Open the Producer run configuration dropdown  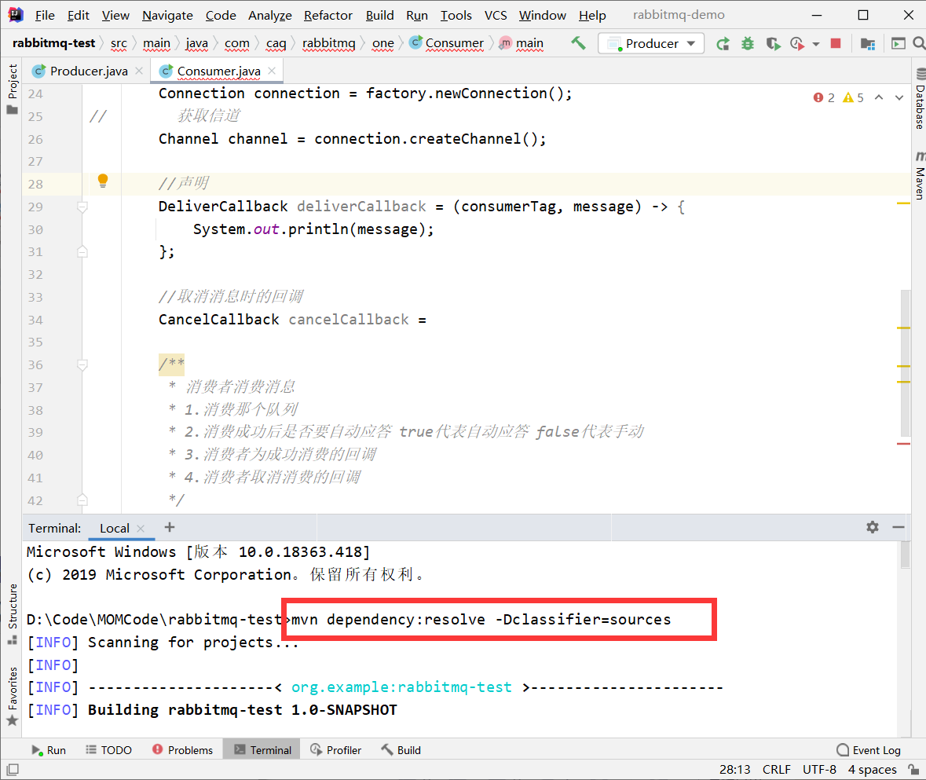651,44
